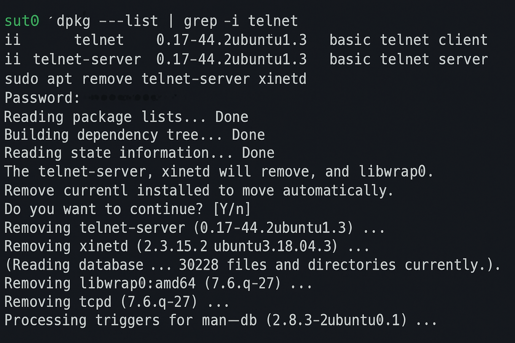This screenshot has width=515, height=343.
Task: Click the '30228 files and directories' text
Action: (287, 265)
